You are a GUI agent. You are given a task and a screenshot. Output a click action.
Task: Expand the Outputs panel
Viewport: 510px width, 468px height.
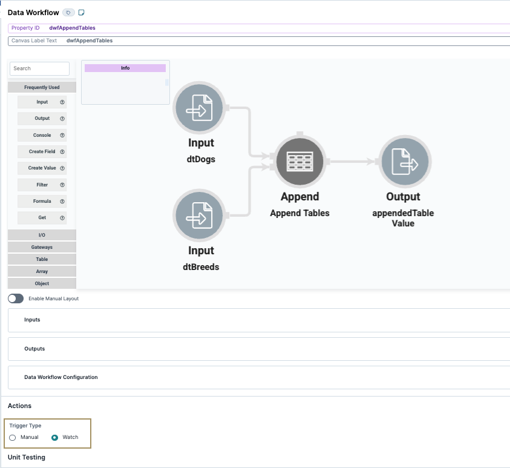34,348
